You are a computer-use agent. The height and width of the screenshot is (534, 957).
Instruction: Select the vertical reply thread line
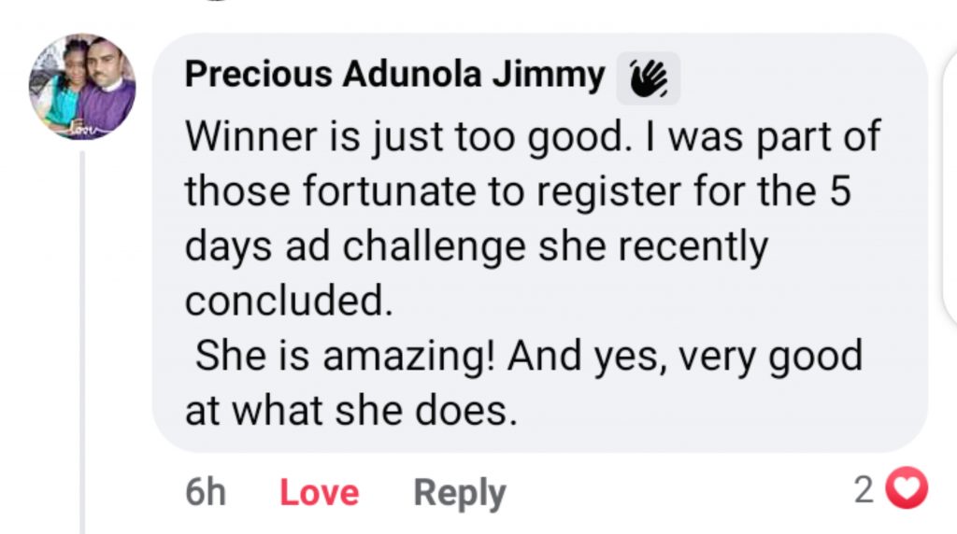click(x=82, y=343)
